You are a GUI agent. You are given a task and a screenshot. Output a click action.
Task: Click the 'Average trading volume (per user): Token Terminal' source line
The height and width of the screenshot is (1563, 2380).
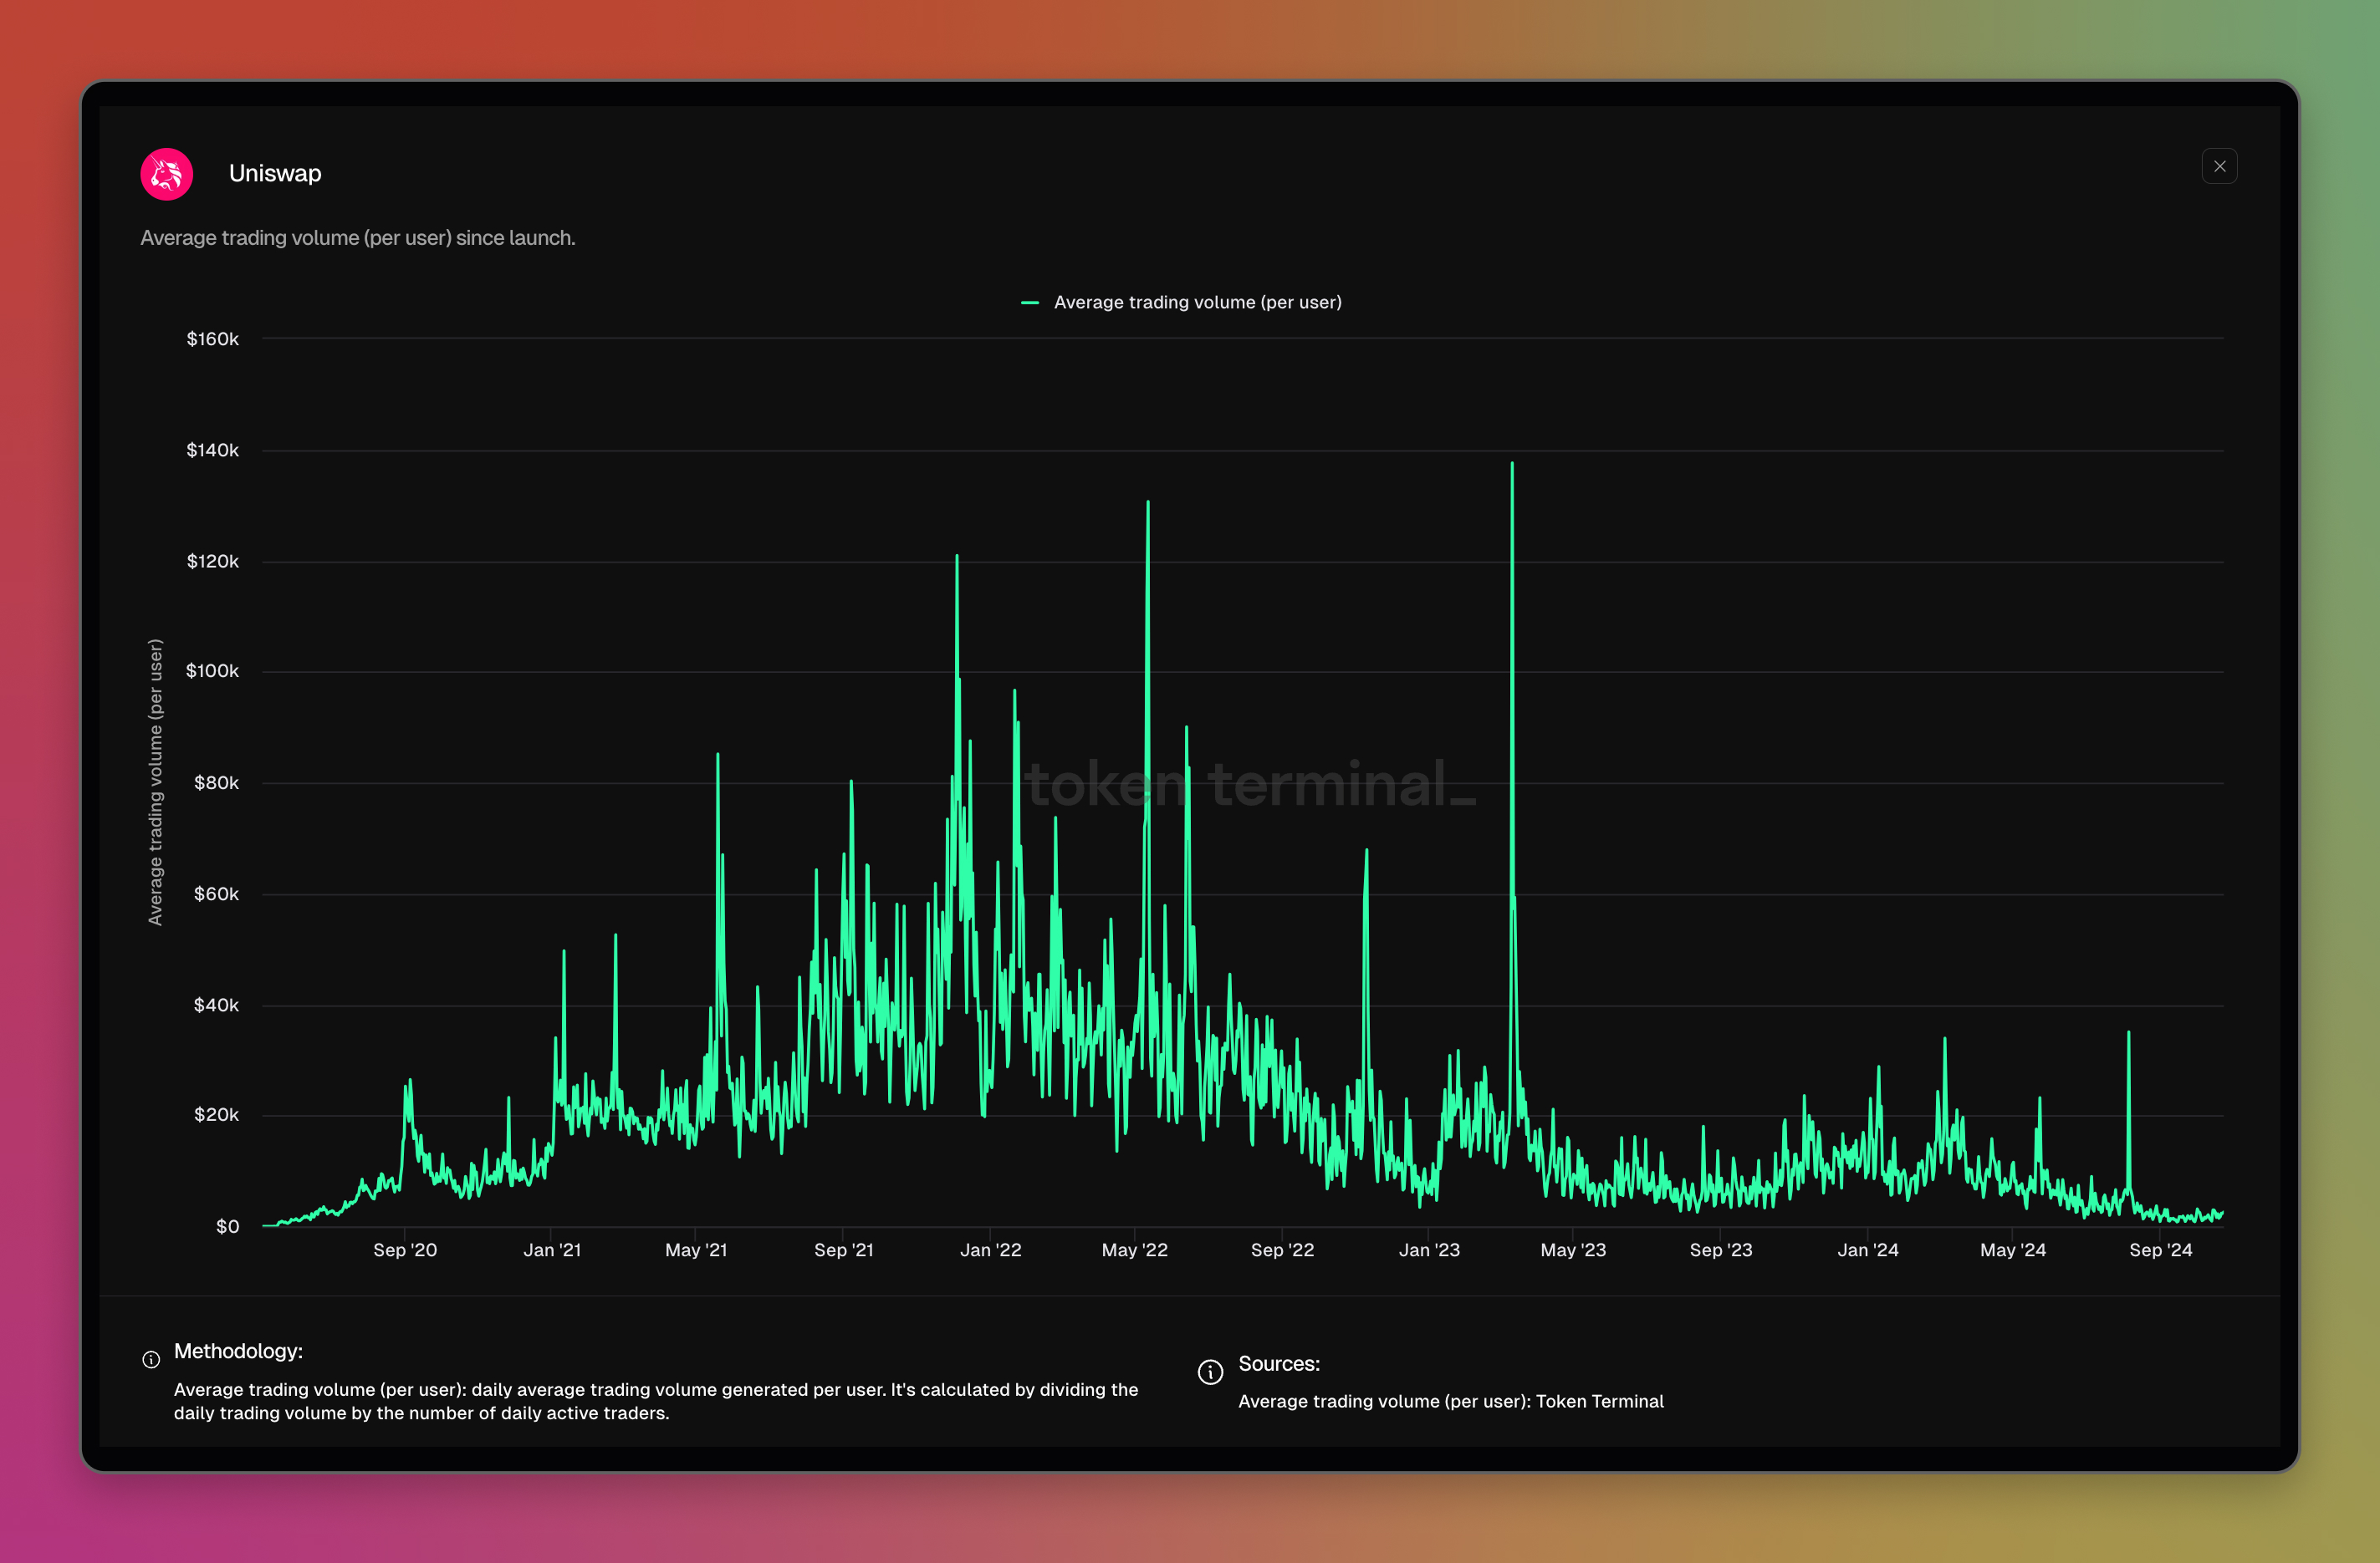[1451, 1401]
